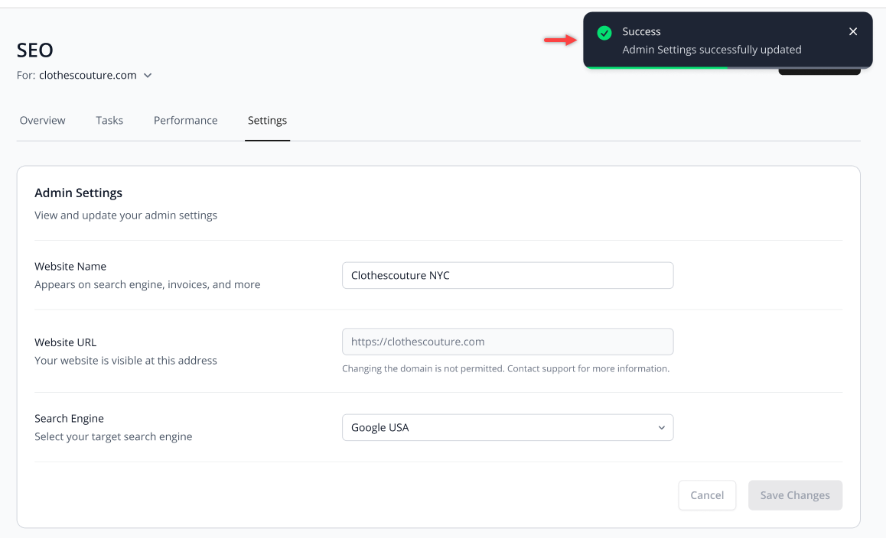Open the Google USA search engine dropdown
The height and width of the screenshot is (538, 886).
click(507, 427)
